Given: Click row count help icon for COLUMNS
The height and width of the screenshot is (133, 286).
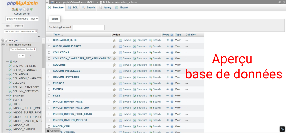Looking at the screenshot, I should click(172, 65).
